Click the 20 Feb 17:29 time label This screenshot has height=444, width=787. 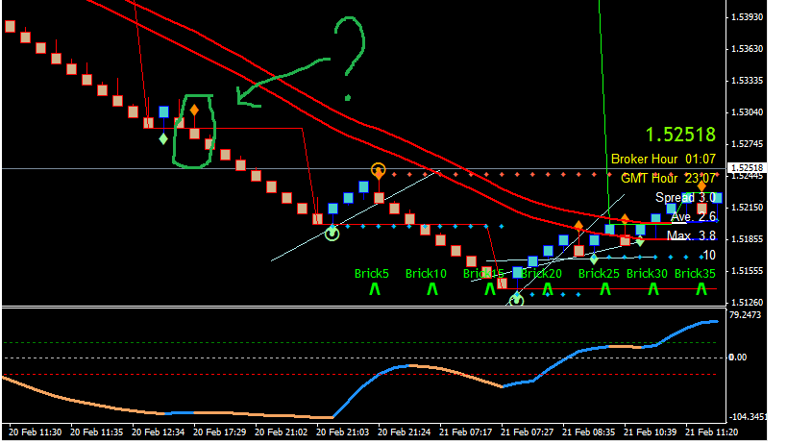(220, 432)
